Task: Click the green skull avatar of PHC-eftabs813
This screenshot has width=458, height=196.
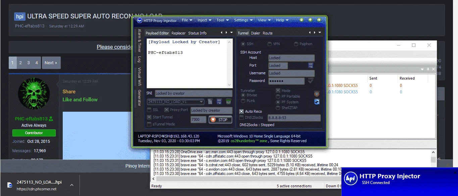Action: click(34, 94)
